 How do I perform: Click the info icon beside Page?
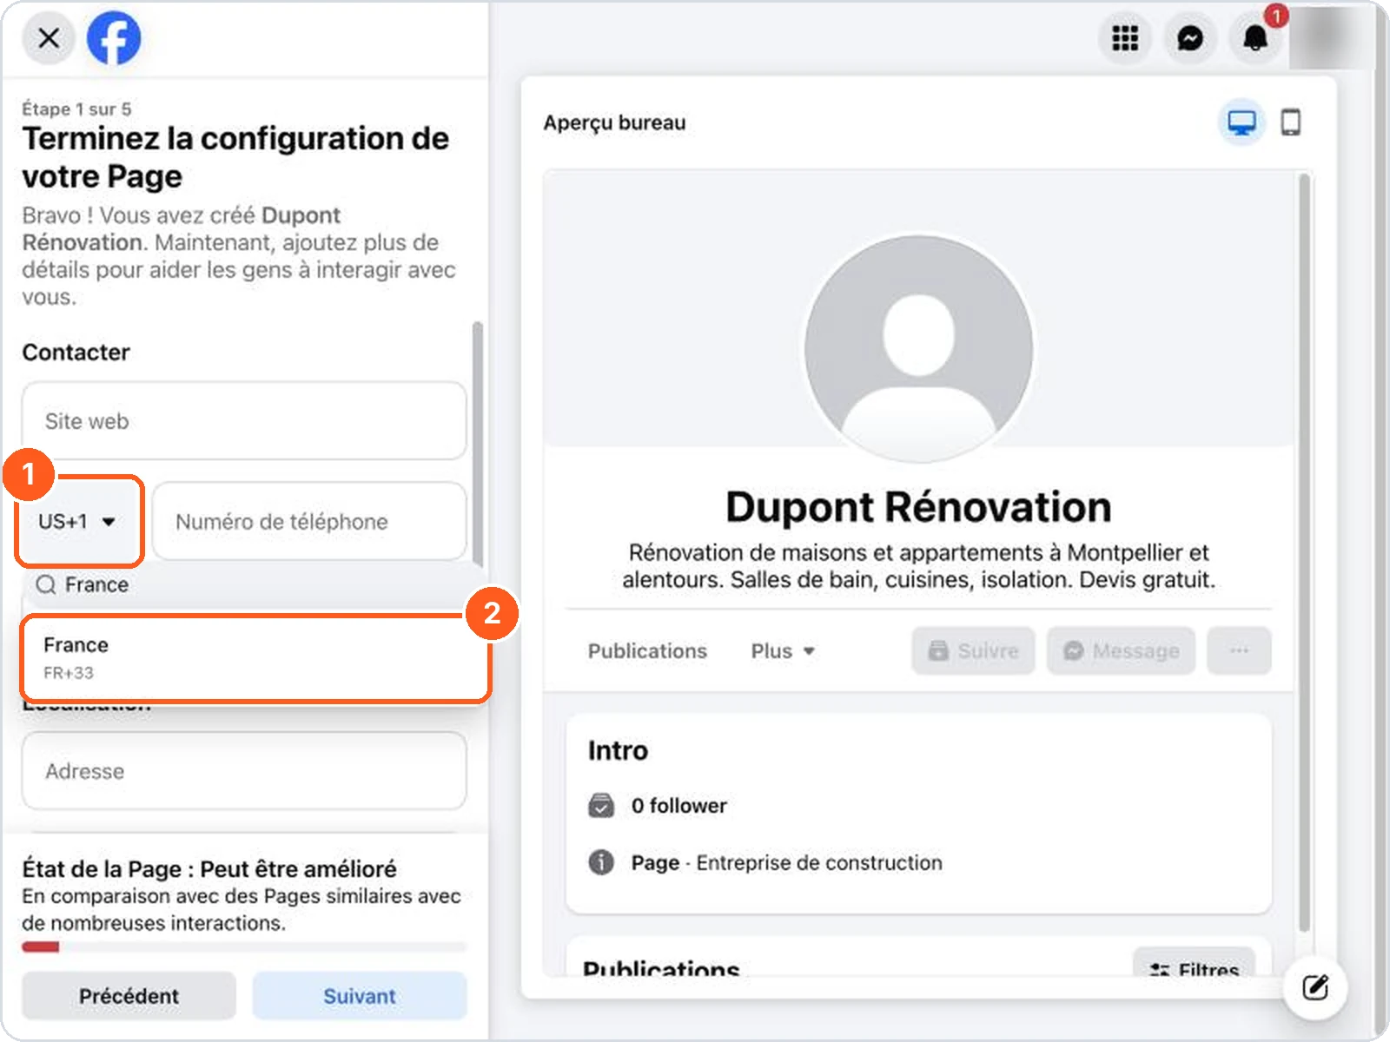tap(601, 862)
